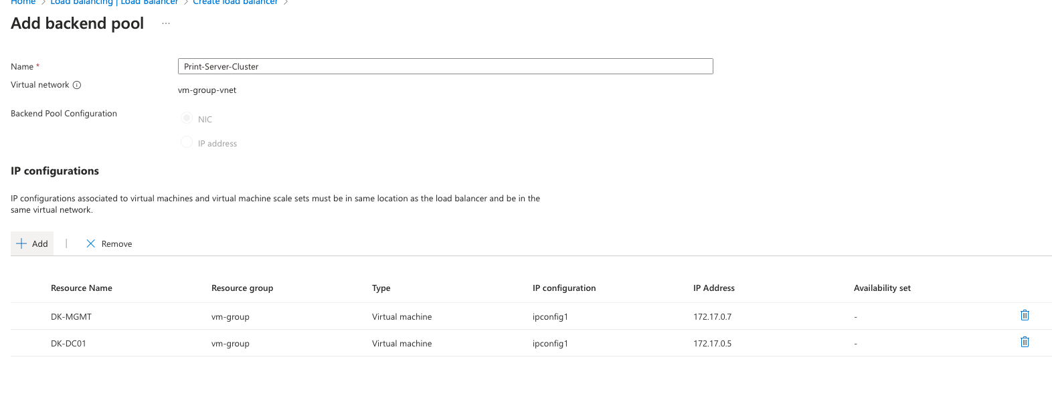Click ipconfig1 in the DK-DC01 row

tap(550, 344)
